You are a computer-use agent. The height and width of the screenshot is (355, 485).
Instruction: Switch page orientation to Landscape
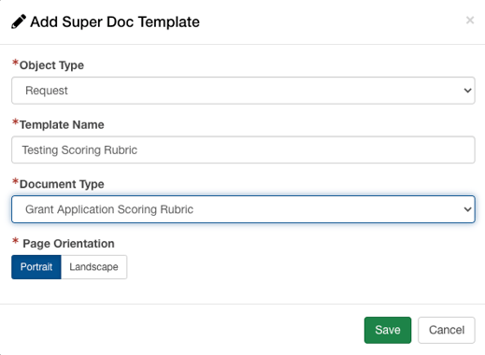click(93, 267)
